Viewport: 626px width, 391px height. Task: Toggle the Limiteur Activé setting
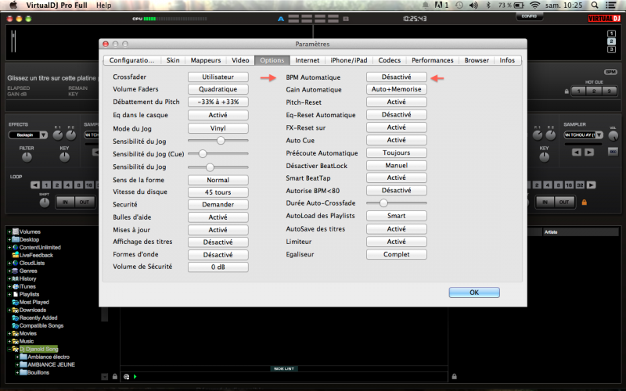point(397,242)
